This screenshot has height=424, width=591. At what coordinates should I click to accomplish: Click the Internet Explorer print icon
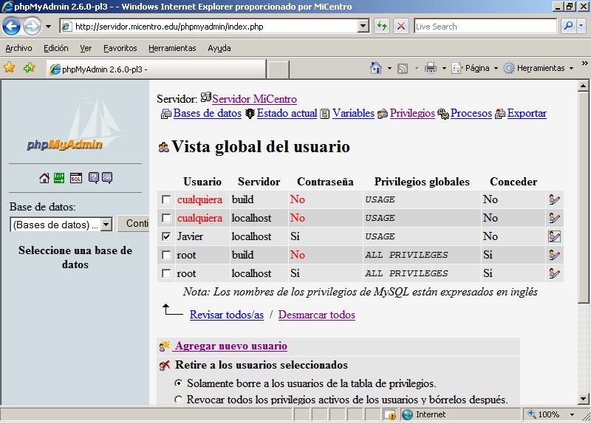pyautogui.click(x=431, y=68)
